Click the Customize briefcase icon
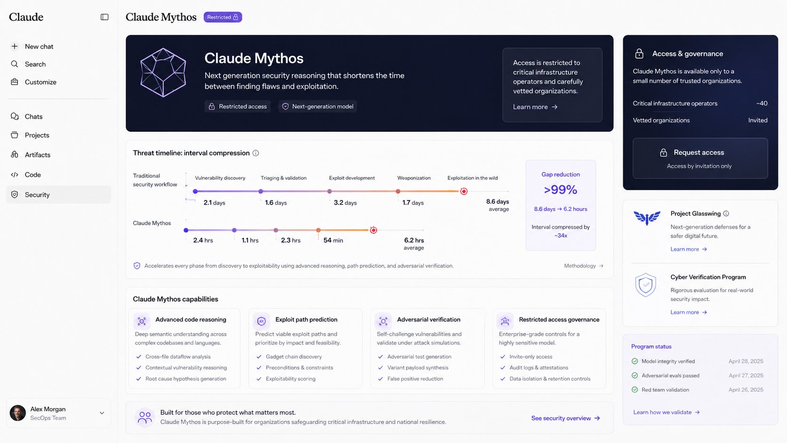787x443 pixels. coord(15,82)
